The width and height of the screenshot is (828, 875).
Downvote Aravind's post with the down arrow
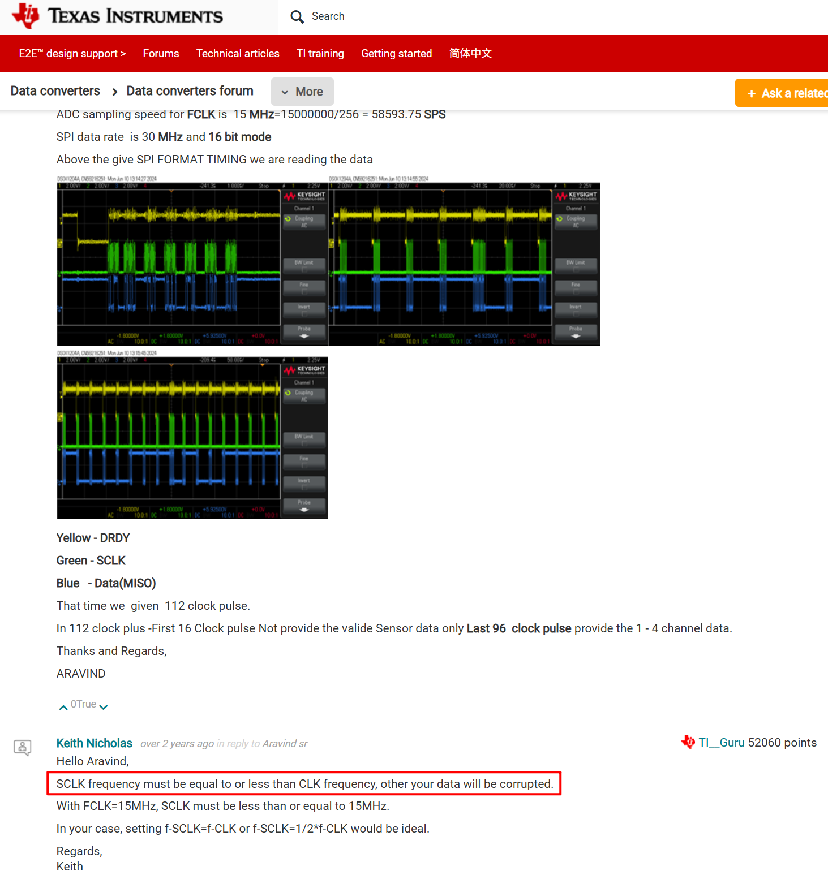(x=104, y=707)
